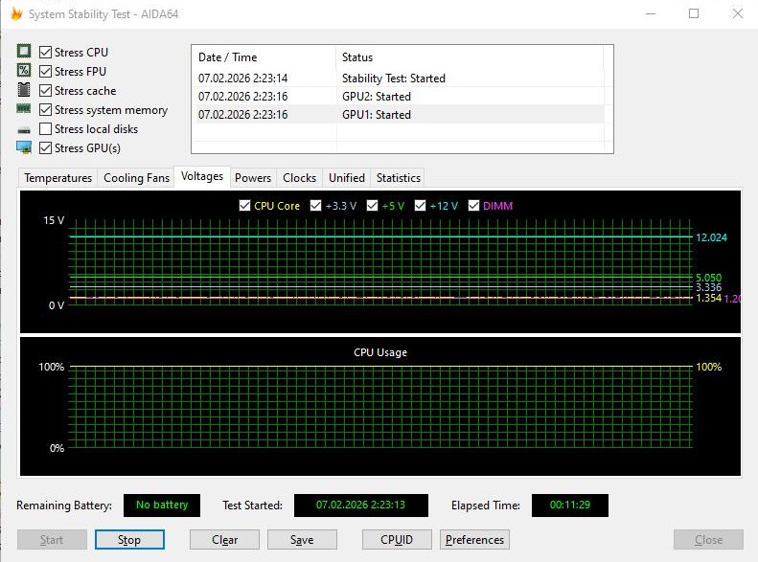The height and width of the screenshot is (562, 758).
Task: Uncheck the Stress CPU checkbox
Action: (x=45, y=52)
